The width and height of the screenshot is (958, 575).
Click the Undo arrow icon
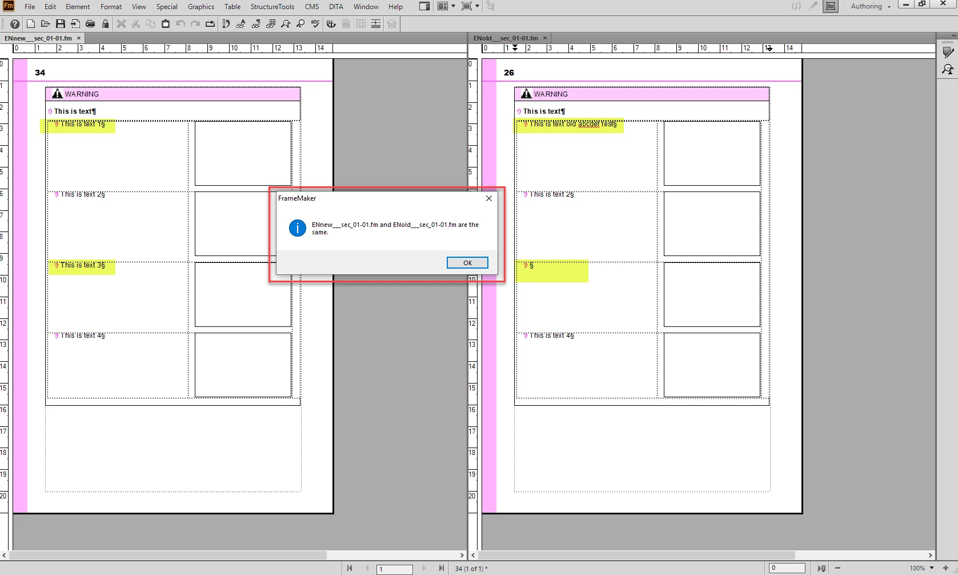(x=181, y=24)
